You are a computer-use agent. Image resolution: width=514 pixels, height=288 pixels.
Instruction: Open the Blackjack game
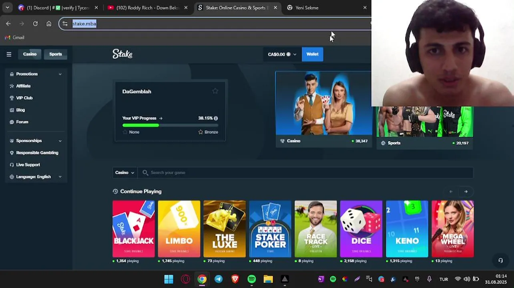133,229
